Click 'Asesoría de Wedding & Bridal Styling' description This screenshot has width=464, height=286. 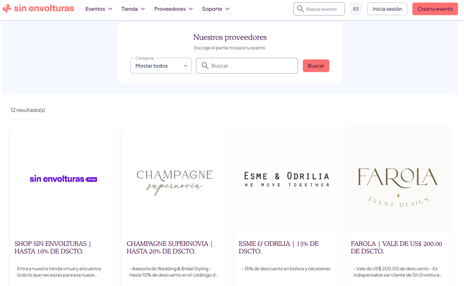tap(174, 272)
